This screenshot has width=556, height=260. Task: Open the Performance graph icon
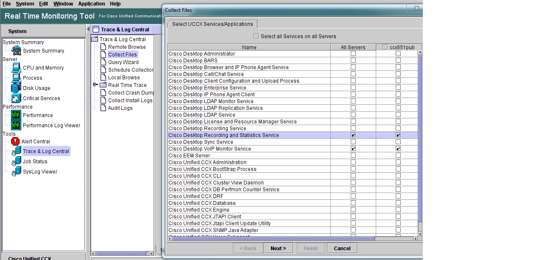click(x=17, y=115)
